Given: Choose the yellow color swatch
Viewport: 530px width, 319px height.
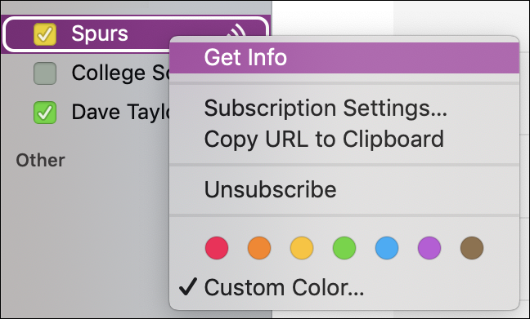Looking at the screenshot, I should tap(302, 248).
